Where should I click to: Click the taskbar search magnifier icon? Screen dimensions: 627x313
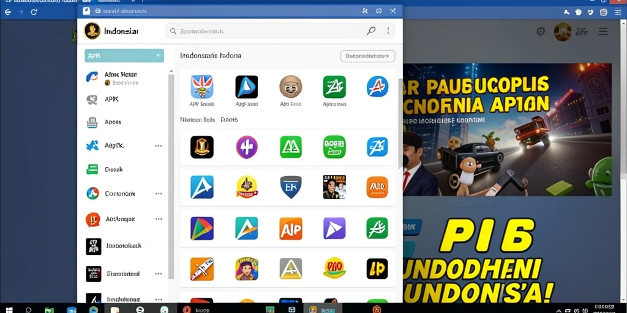point(28,309)
